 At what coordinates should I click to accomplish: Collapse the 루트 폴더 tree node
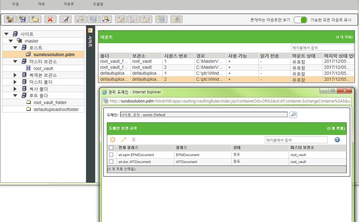point(15,96)
